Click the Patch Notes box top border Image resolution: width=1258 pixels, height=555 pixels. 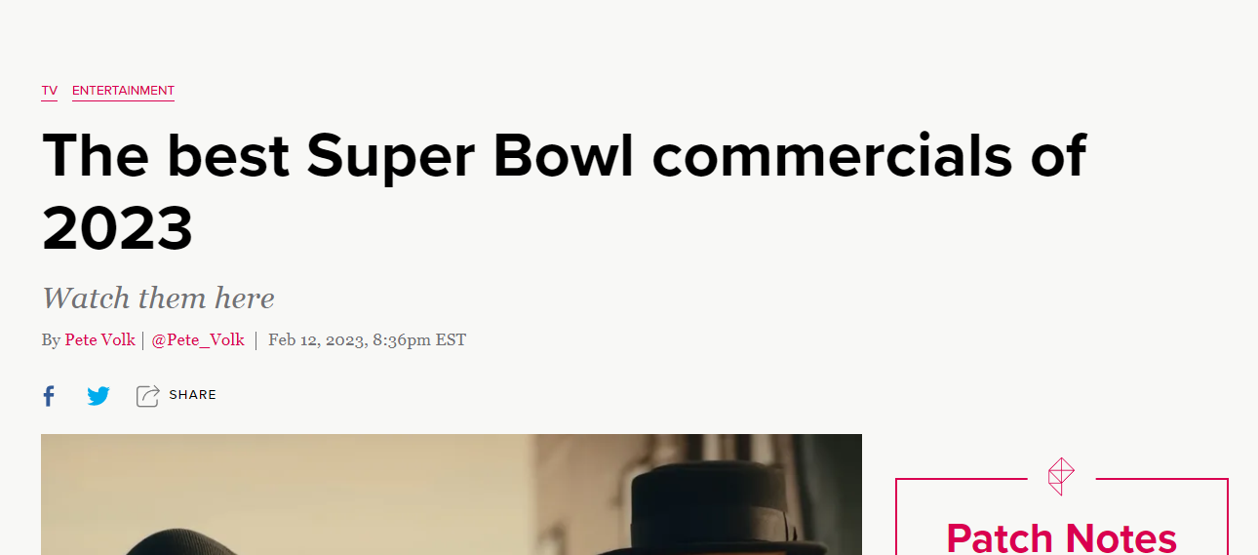pos(1061,479)
